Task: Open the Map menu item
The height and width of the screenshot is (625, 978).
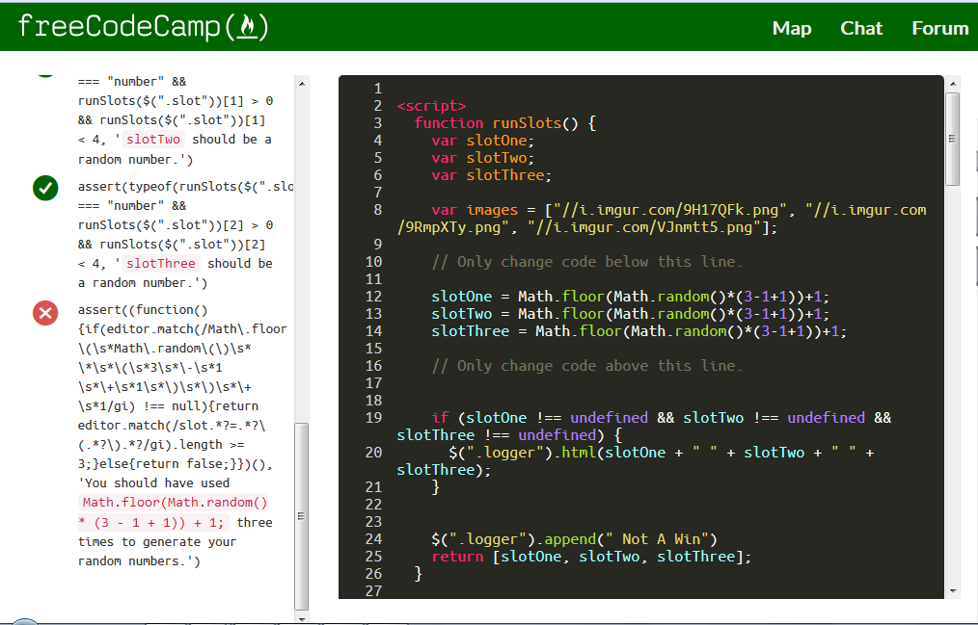Action: (x=792, y=28)
